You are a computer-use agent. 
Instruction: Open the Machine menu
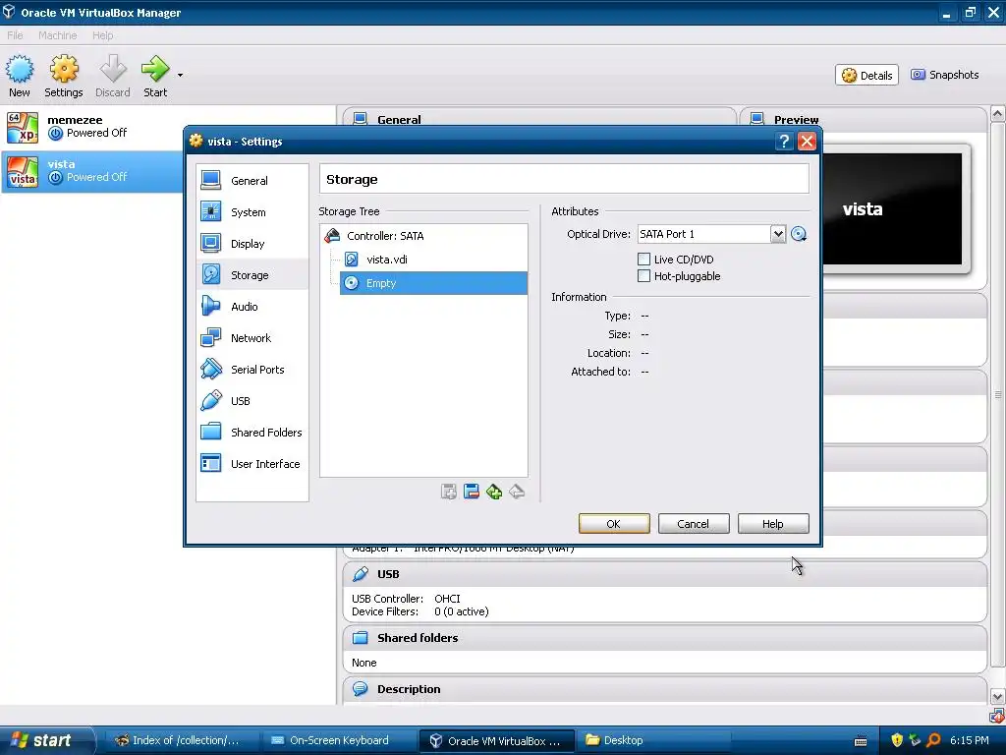point(57,35)
